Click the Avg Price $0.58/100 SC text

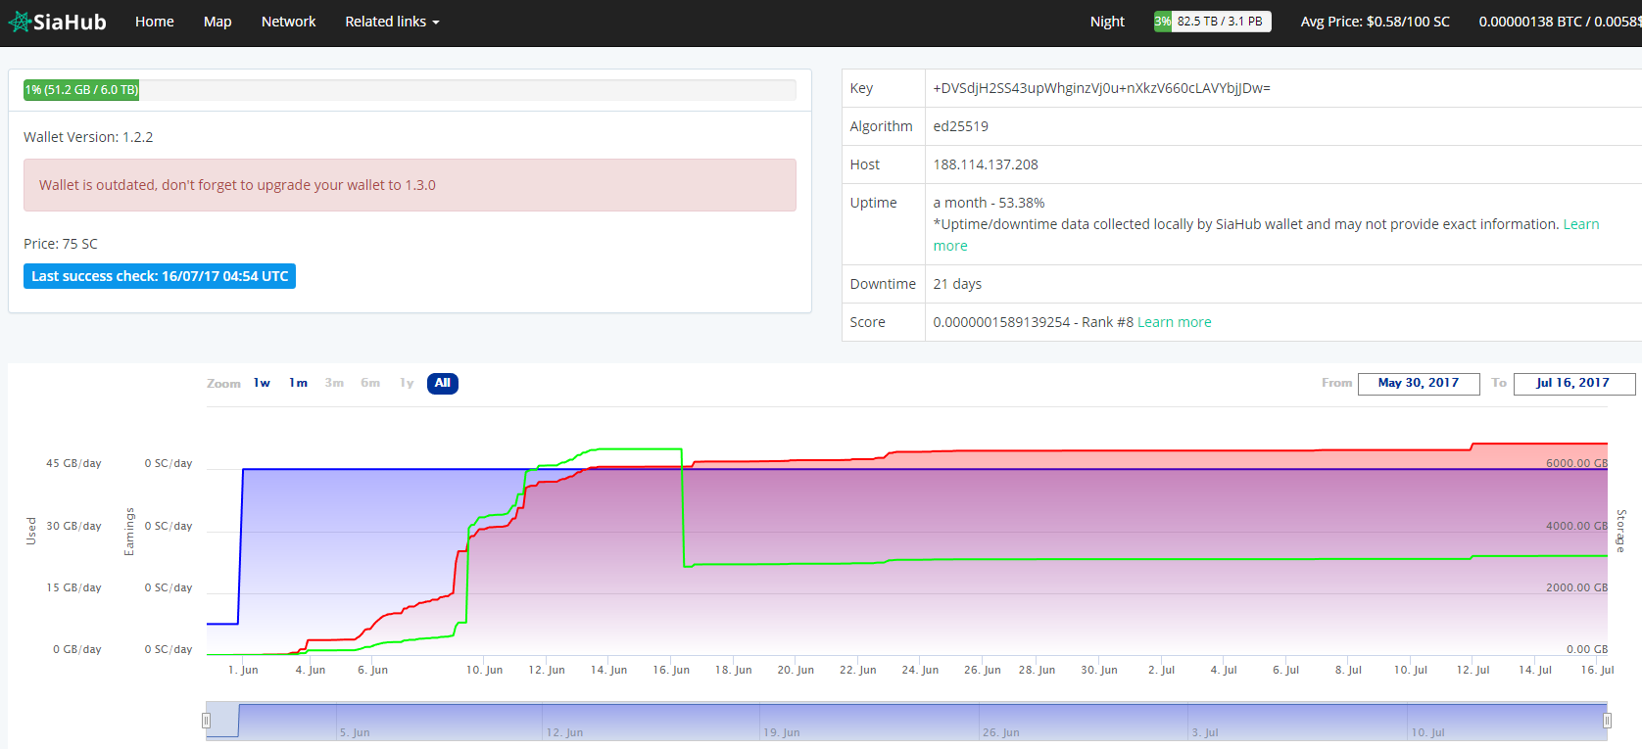1375,22
